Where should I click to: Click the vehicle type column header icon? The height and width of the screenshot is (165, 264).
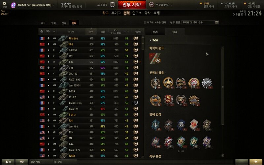click(48, 31)
